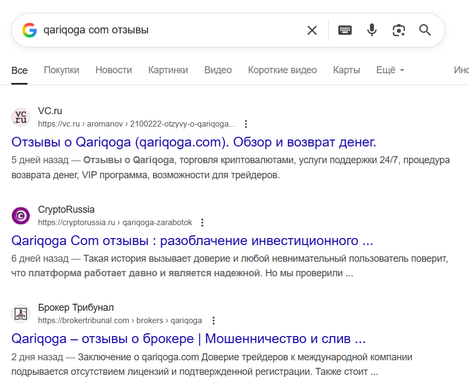This screenshot has height=384, width=469.
Task: Open three-dot menu for CryptoRussia result
Action: click(203, 222)
